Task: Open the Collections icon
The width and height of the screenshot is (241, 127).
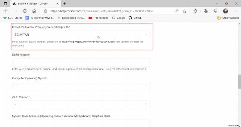Action: click(x=206, y=11)
